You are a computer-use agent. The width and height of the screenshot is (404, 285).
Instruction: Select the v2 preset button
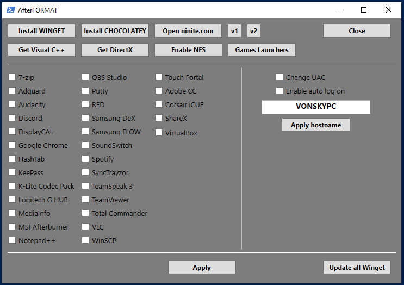click(253, 31)
